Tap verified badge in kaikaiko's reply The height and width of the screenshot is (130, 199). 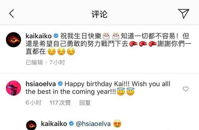[x=71, y=124]
